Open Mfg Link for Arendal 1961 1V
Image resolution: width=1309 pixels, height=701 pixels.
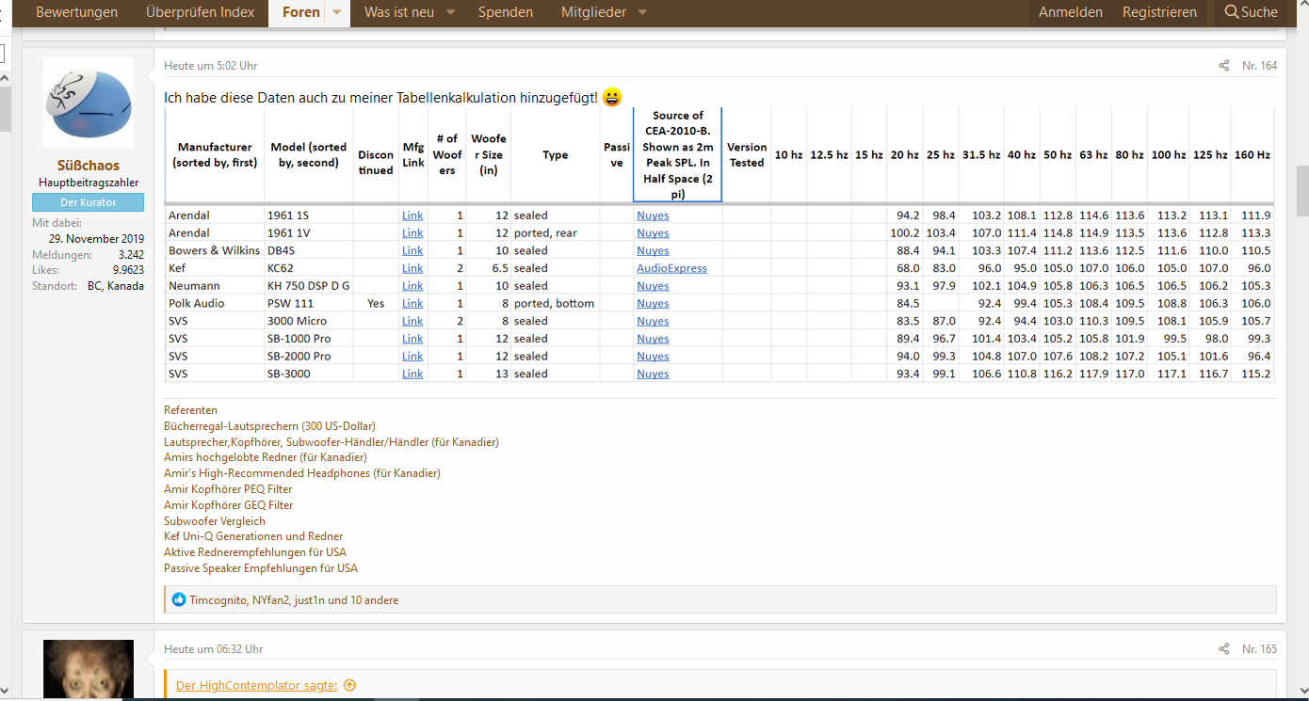tap(412, 233)
